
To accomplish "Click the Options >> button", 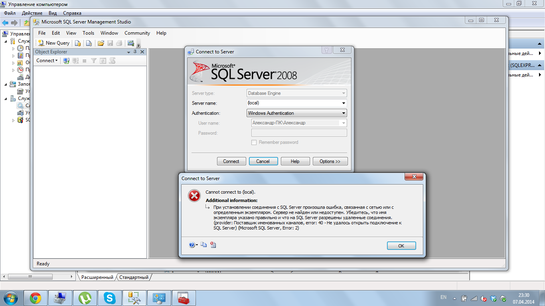I will point(330,161).
